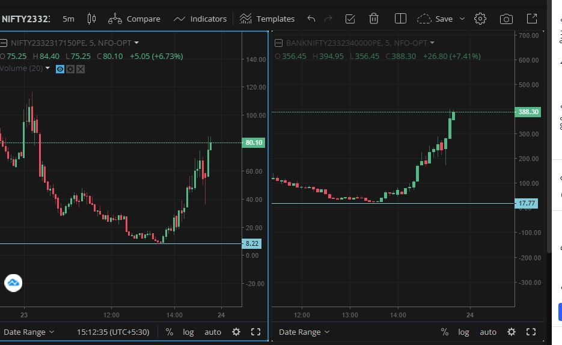The image size is (562, 345).
Task: Open the chart layout selector icon
Action: pos(400,19)
